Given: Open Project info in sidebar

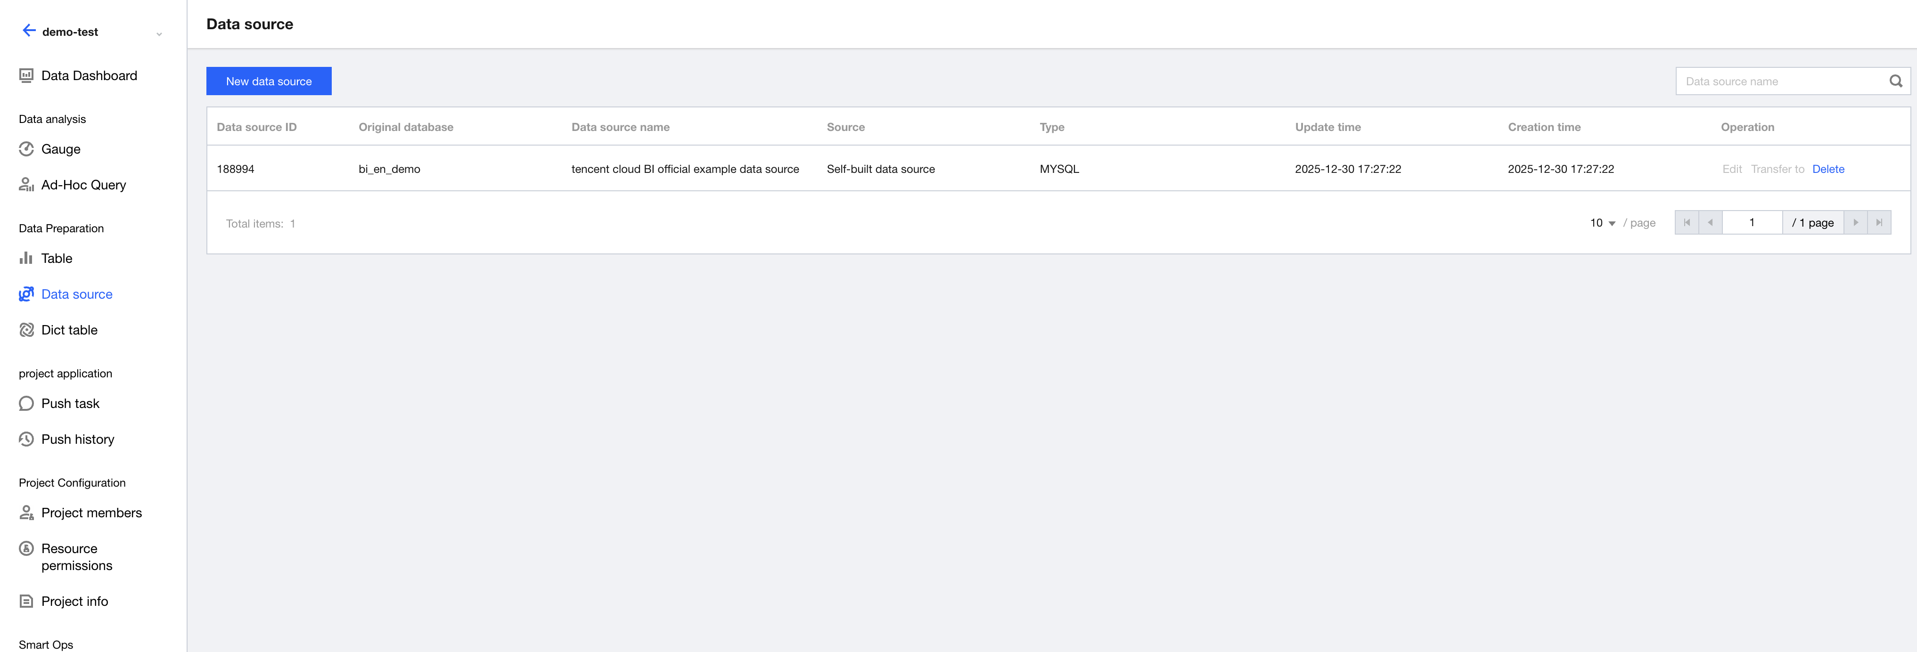Looking at the screenshot, I should click(74, 602).
